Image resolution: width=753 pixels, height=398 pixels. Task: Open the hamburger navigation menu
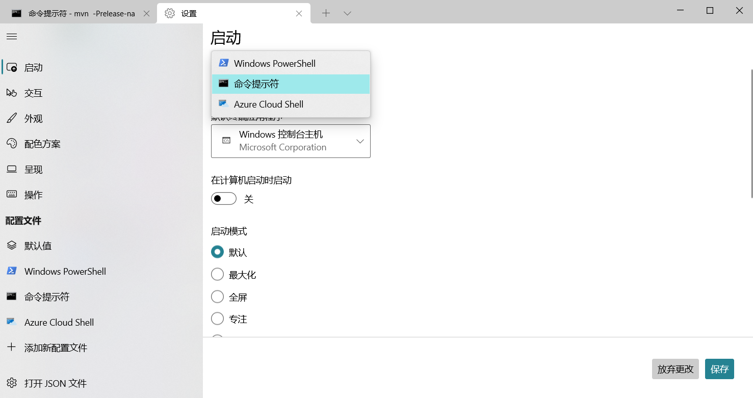click(x=12, y=37)
